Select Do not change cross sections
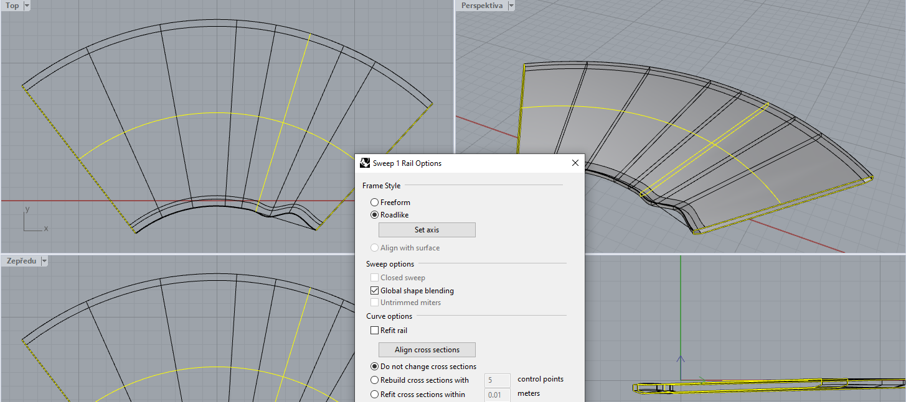 tap(374, 367)
